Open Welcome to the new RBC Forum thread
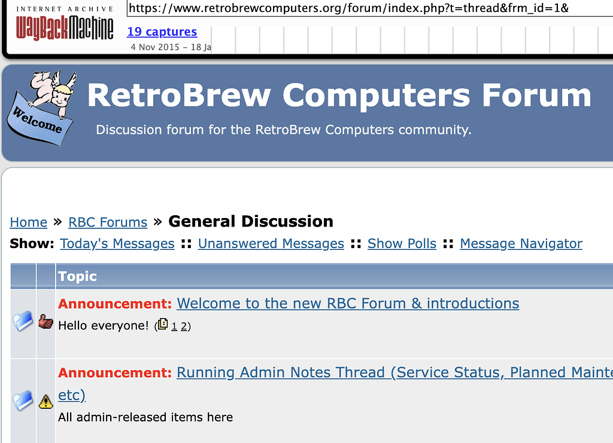613x443 pixels. click(348, 303)
